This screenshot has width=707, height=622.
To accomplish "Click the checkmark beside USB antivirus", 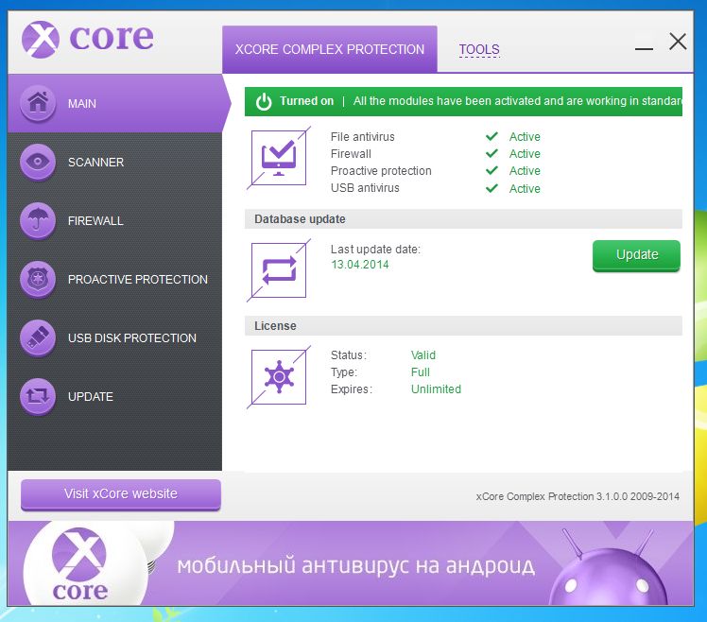I will tap(491, 188).
